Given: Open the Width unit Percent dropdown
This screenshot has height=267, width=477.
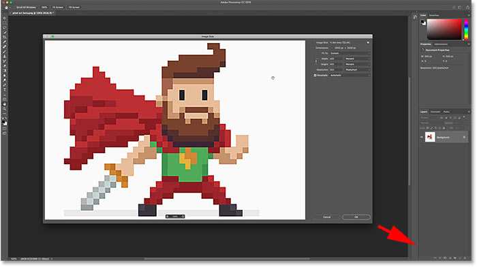Looking at the screenshot, I should 358,59.
